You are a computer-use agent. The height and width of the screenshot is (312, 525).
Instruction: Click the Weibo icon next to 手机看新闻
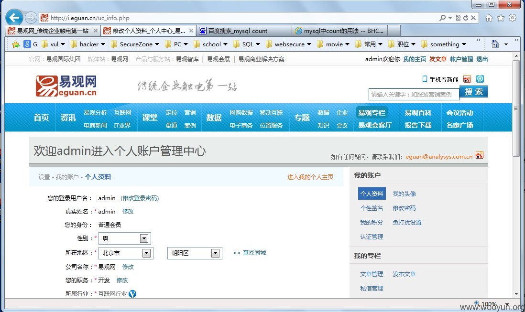tap(467, 79)
